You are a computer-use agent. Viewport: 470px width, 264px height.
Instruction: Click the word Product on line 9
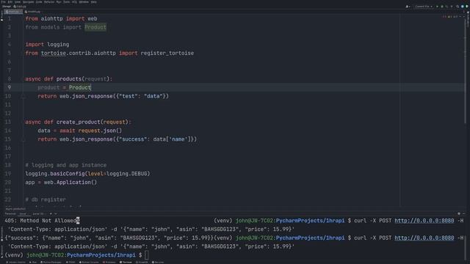tap(80, 87)
